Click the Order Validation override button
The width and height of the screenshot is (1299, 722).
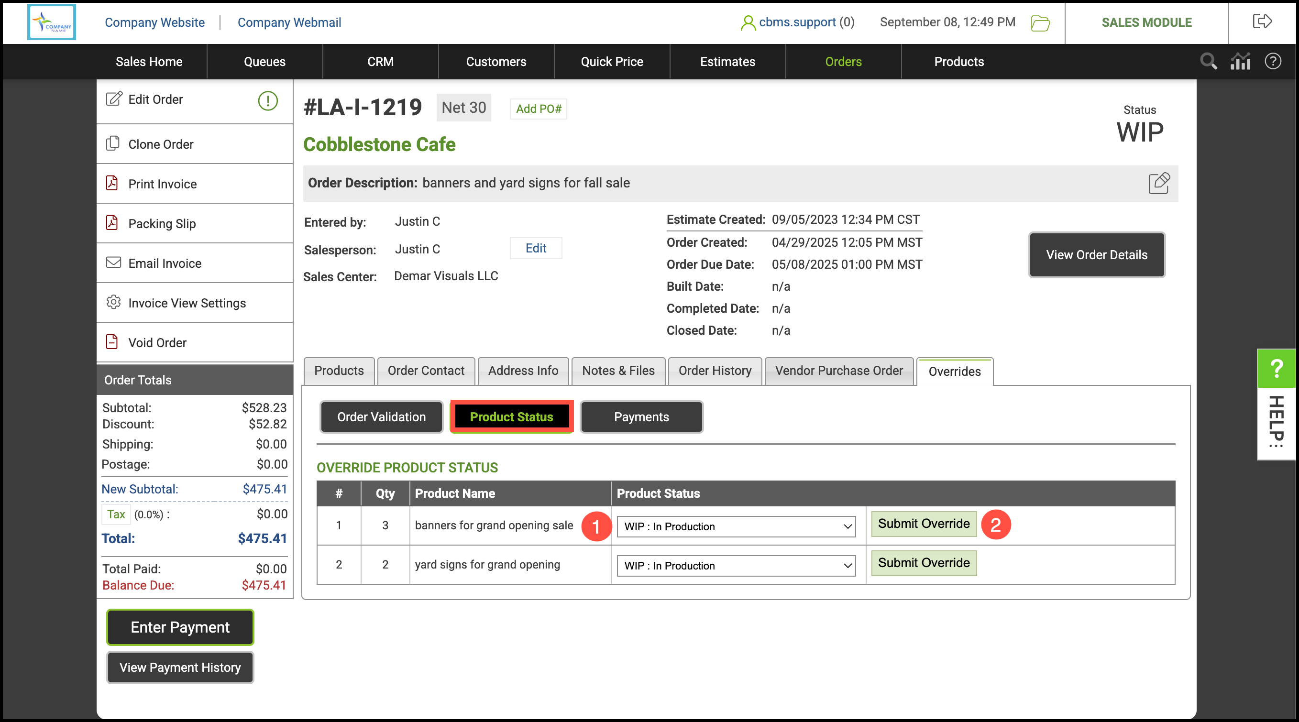point(381,417)
